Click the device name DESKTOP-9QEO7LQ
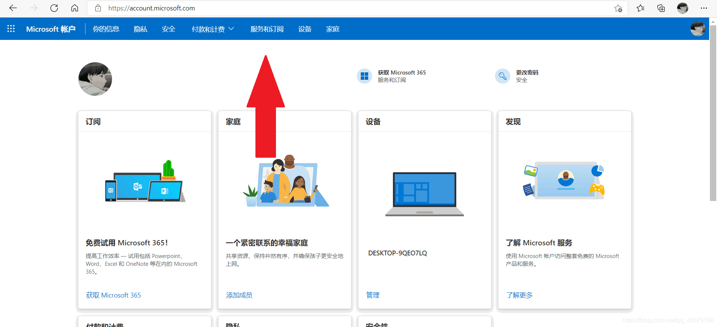This screenshot has height=327, width=717. click(397, 253)
